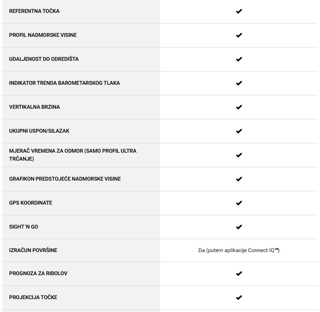Click the Mjerač vremena za odmor checkmark
This screenshot has width=320, height=312.
pyautogui.click(x=239, y=155)
